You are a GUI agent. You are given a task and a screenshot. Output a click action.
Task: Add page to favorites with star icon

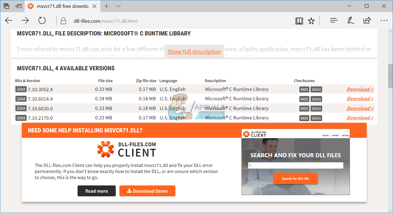311,21
